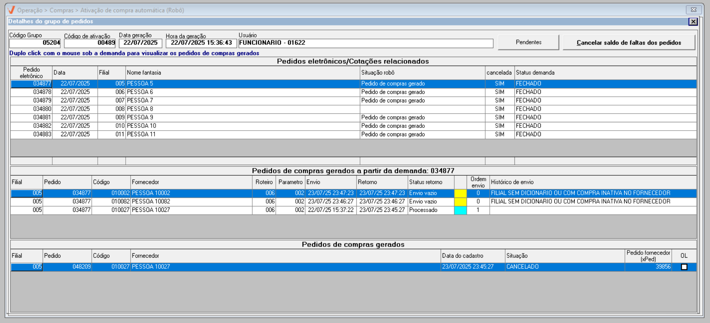Select row for PESSOA 6 order 034878
Screen dimensions: 710x323
[239, 92]
